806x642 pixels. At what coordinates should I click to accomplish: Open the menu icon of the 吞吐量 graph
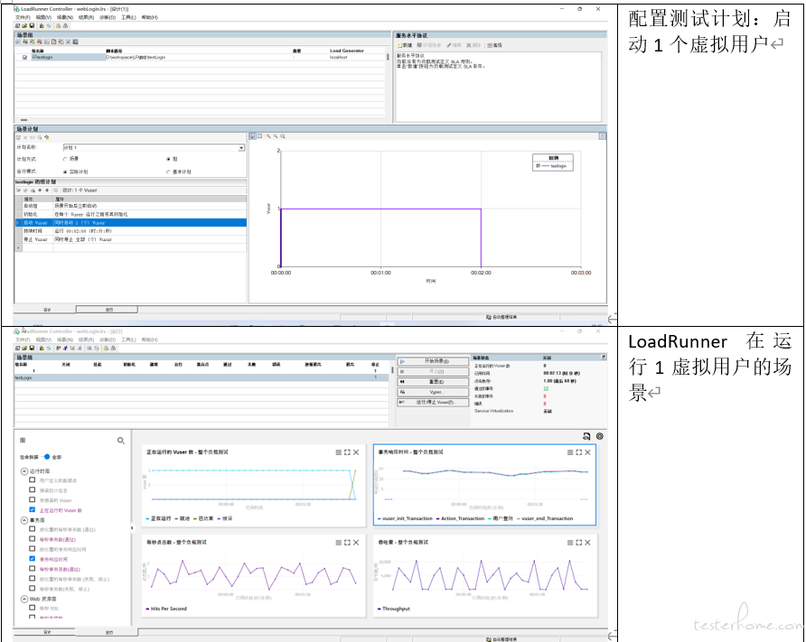coord(570,543)
